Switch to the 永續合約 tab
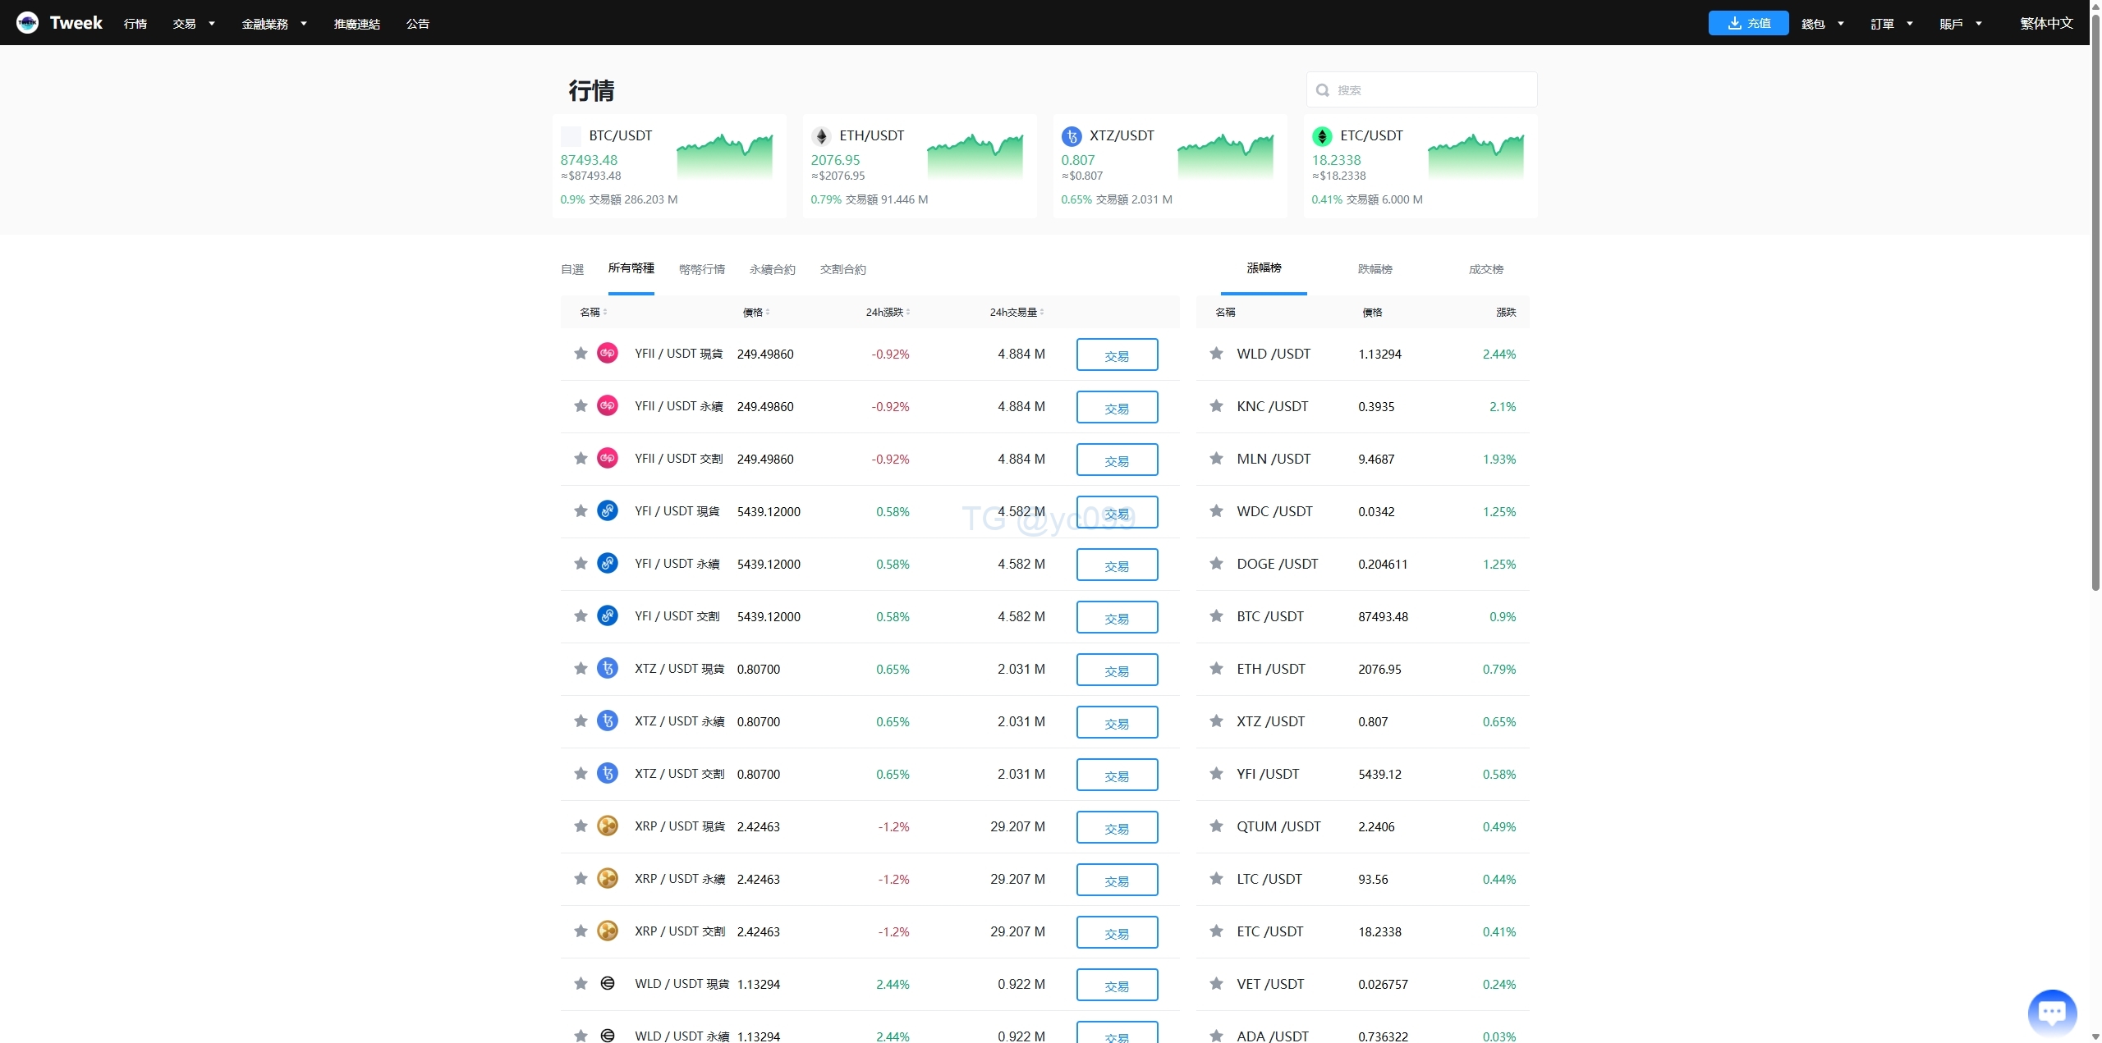This screenshot has width=2102, height=1043. (x=772, y=269)
